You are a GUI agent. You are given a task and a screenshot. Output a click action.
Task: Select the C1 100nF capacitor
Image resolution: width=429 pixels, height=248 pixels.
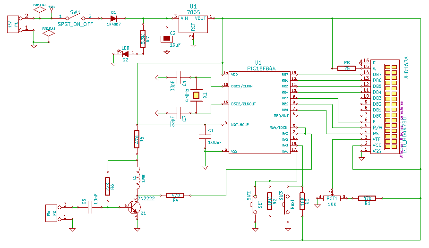coord(205,137)
